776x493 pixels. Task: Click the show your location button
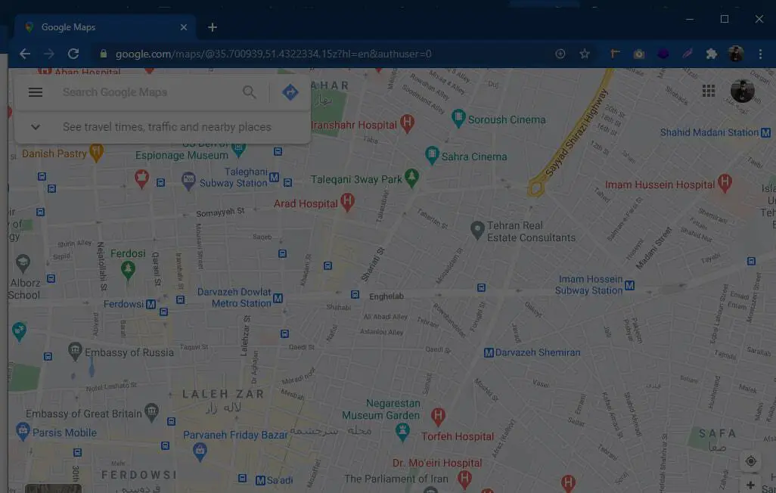click(x=750, y=460)
